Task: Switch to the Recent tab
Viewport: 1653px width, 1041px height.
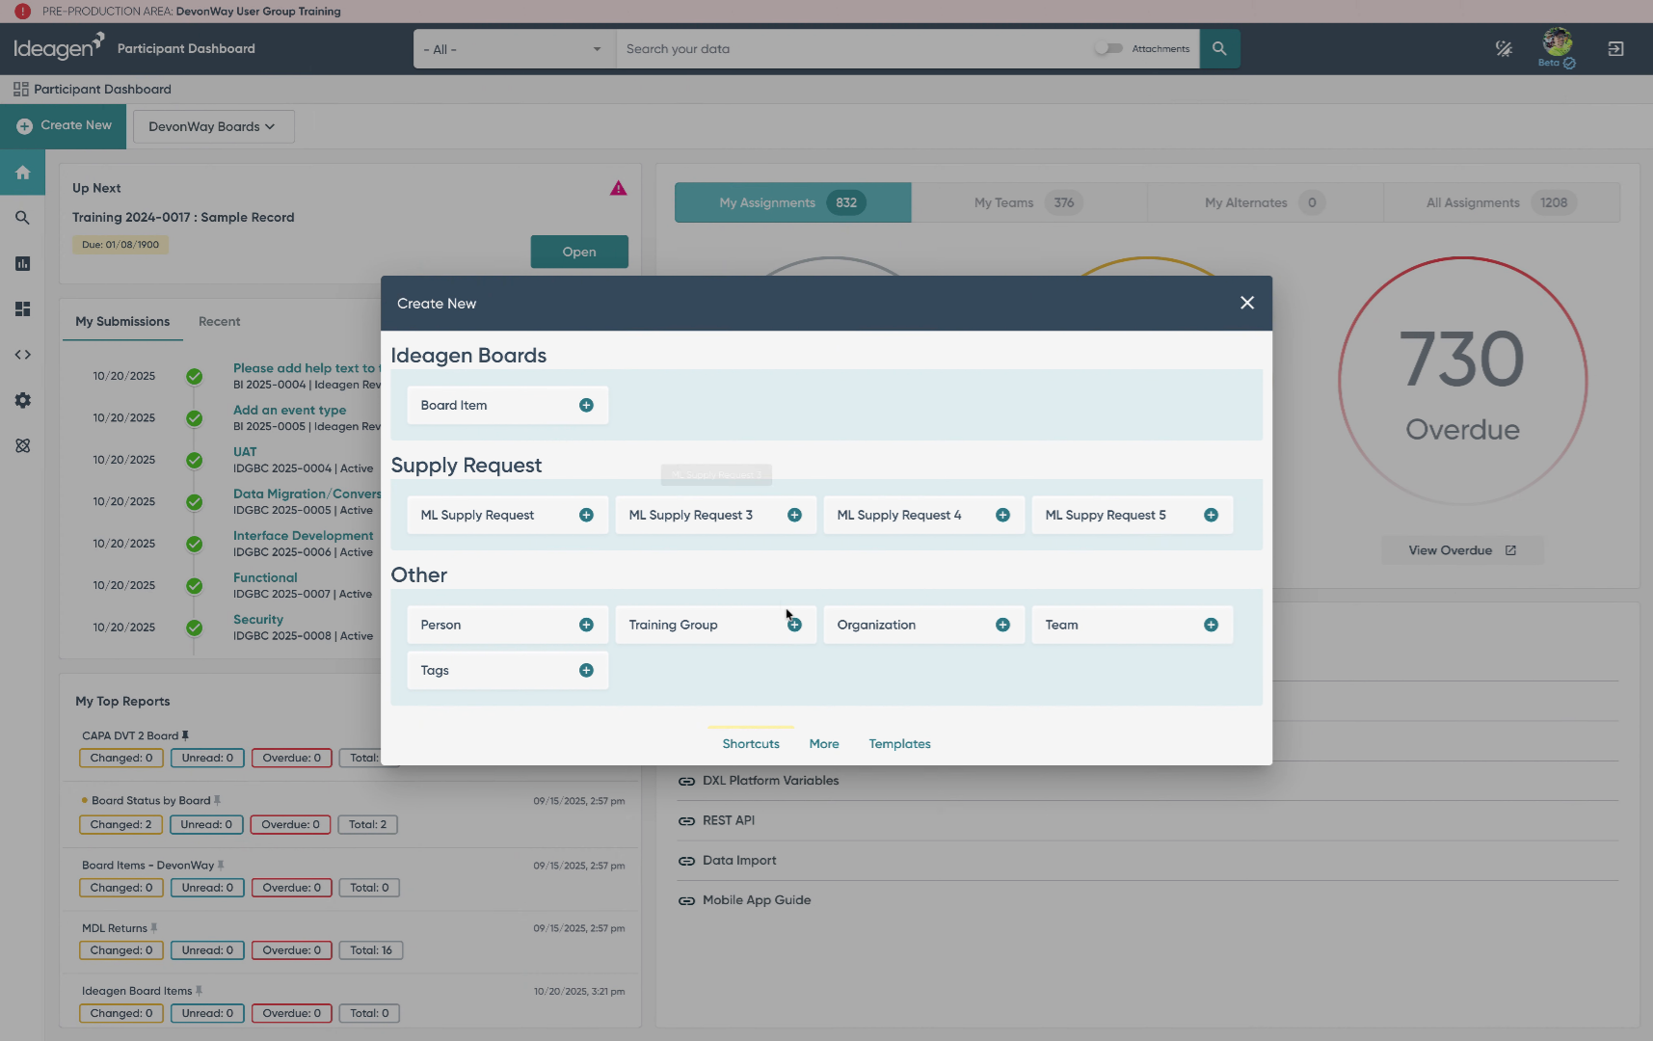Action: tap(220, 322)
